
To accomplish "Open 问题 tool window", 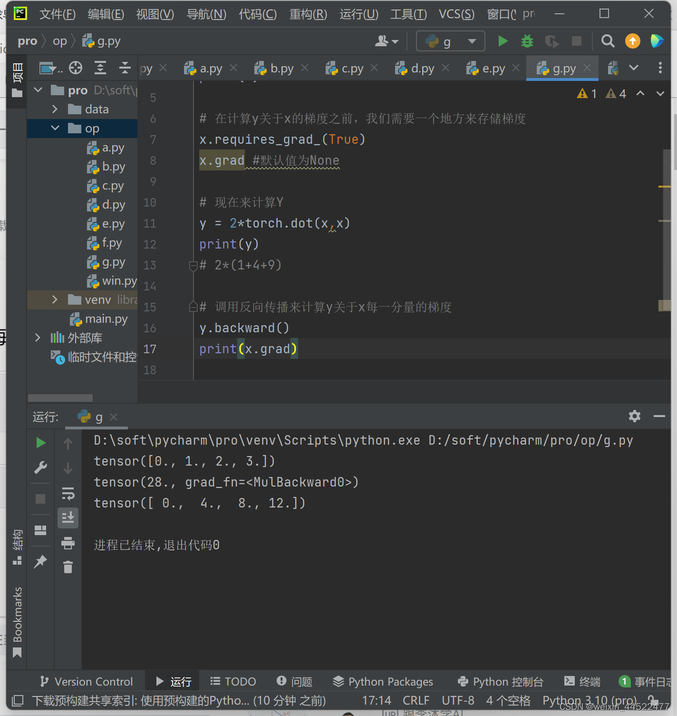I will tap(294, 682).
